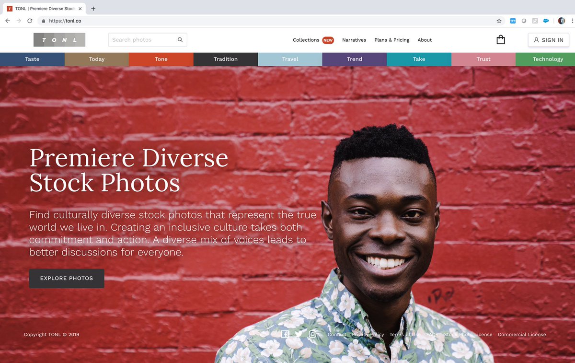This screenshot has width=575, height=363.
Task: Select the Today category
Action: [97, 59]
